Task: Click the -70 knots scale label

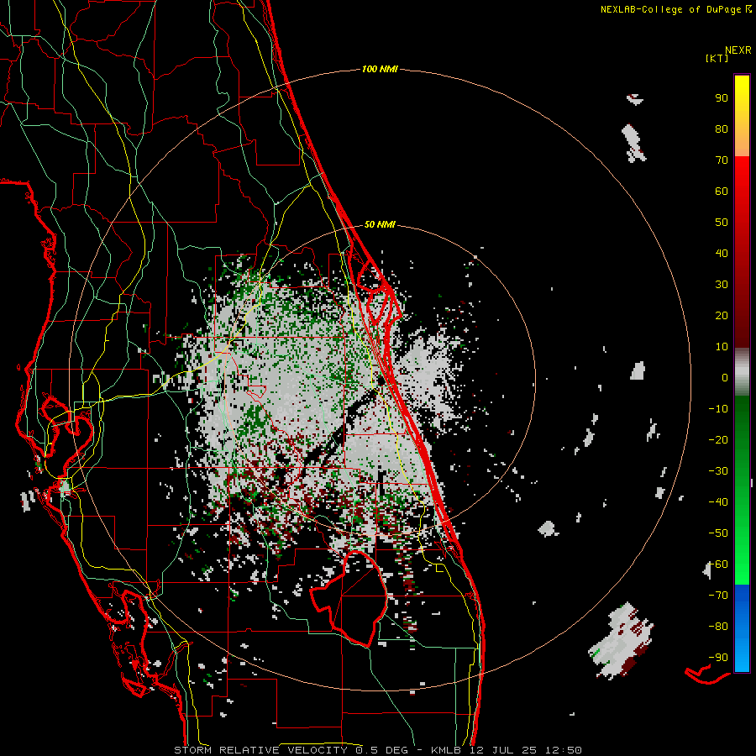Action: pos(718,596)
